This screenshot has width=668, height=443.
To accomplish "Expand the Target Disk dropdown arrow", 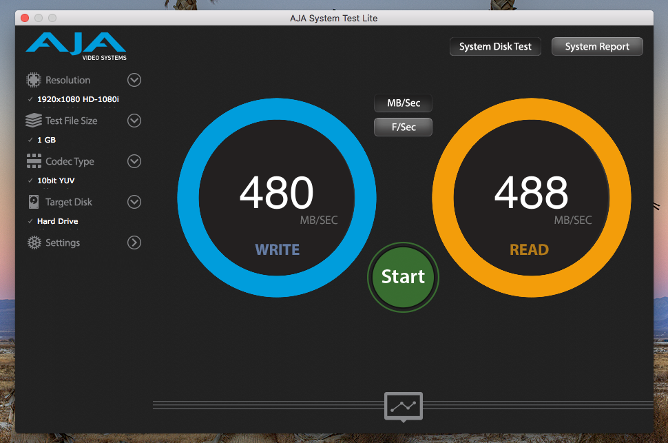I will (134, 202).
